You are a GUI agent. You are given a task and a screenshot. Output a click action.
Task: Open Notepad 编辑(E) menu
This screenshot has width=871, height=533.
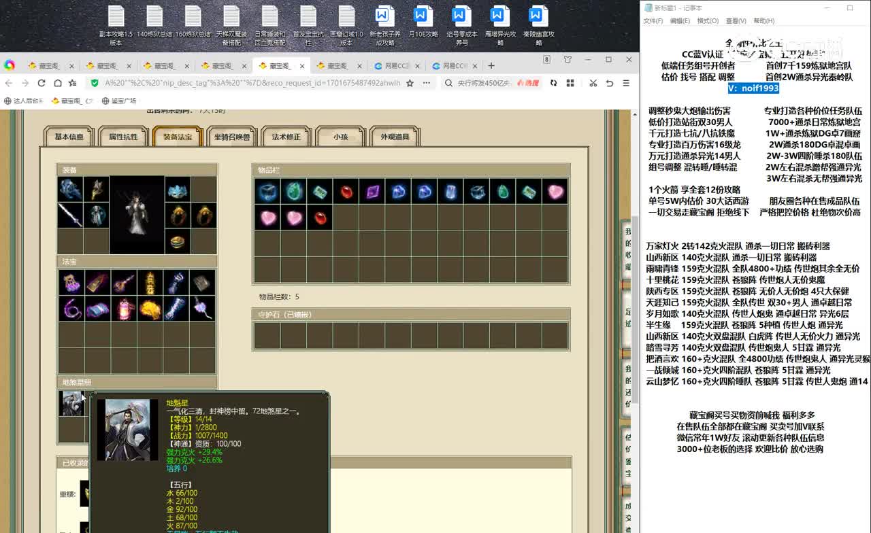(x=680, y=21)
